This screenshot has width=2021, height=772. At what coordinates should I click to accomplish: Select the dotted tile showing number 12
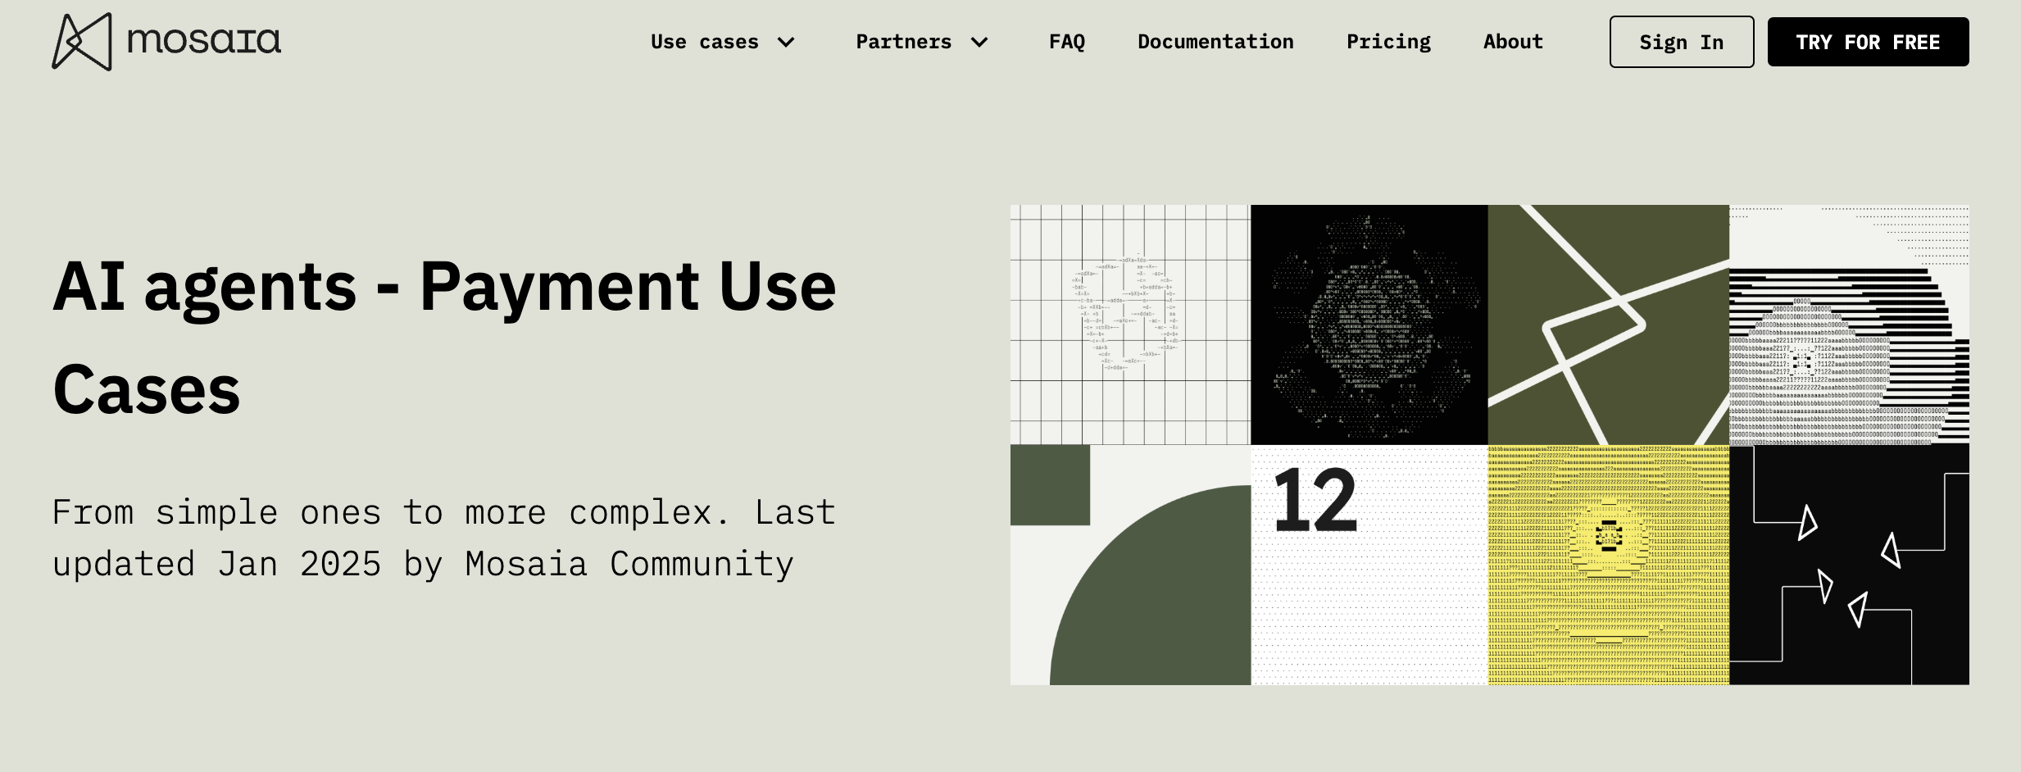point(1369,565)
